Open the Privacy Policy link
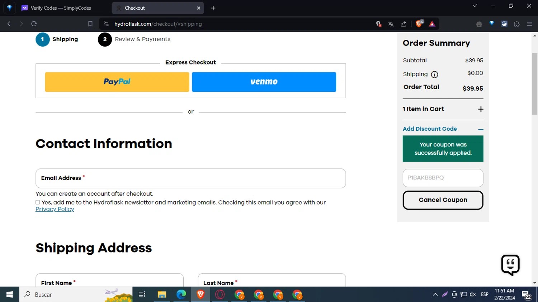Viewport: 538px width, 302px height. (55, 209)
